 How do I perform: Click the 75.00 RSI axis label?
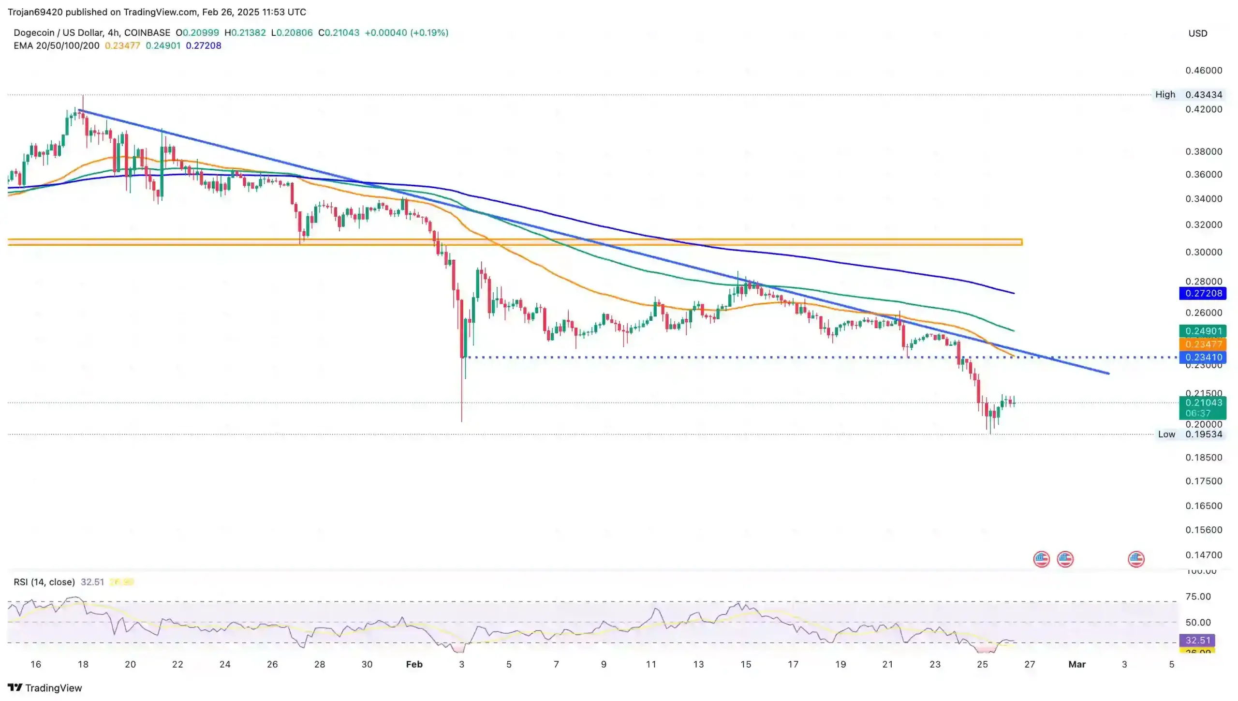tap(1198, 597)
